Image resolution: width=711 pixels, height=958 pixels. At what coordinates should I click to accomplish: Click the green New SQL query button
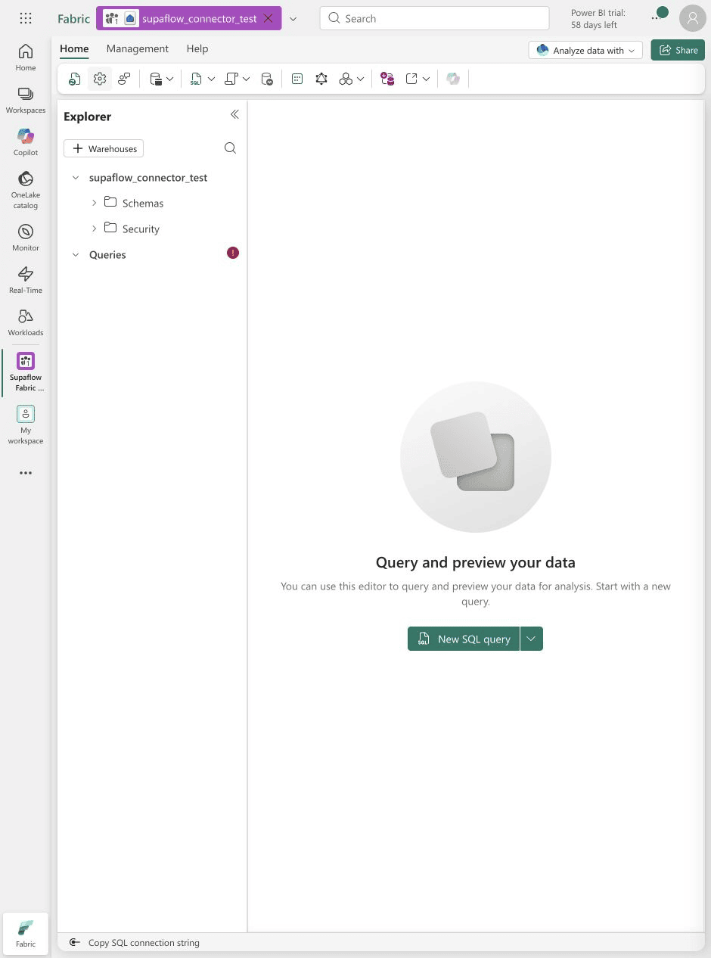tap(464, 639)
